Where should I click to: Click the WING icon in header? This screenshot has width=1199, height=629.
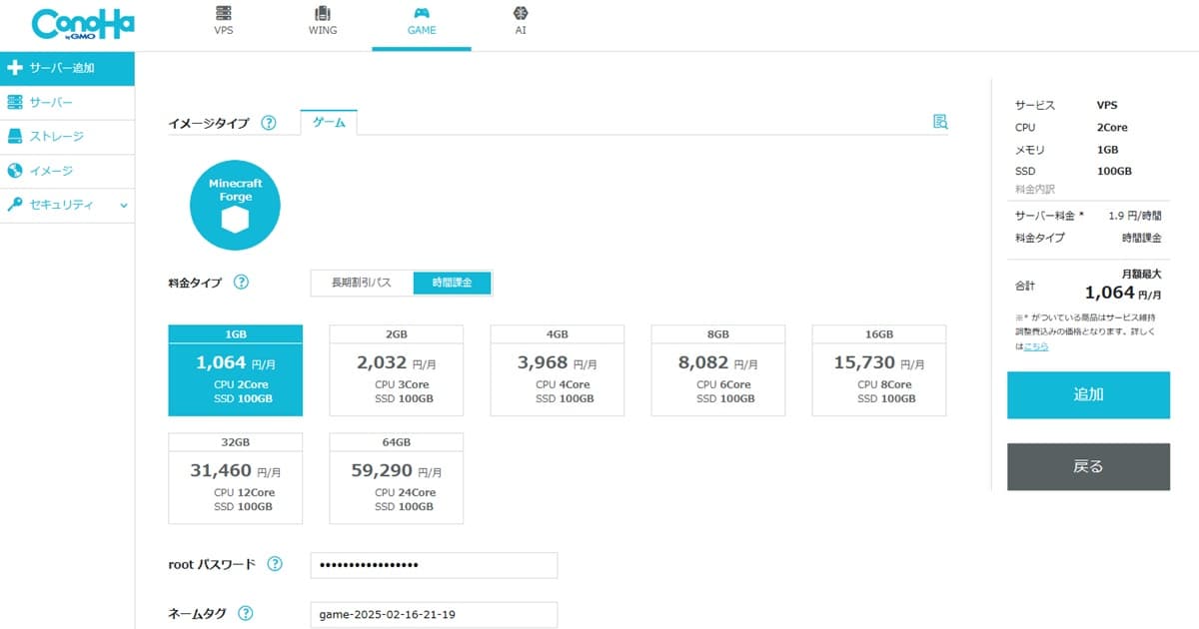tap(323, 13)
